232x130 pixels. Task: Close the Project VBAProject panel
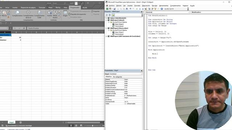[x=141, y=12]
